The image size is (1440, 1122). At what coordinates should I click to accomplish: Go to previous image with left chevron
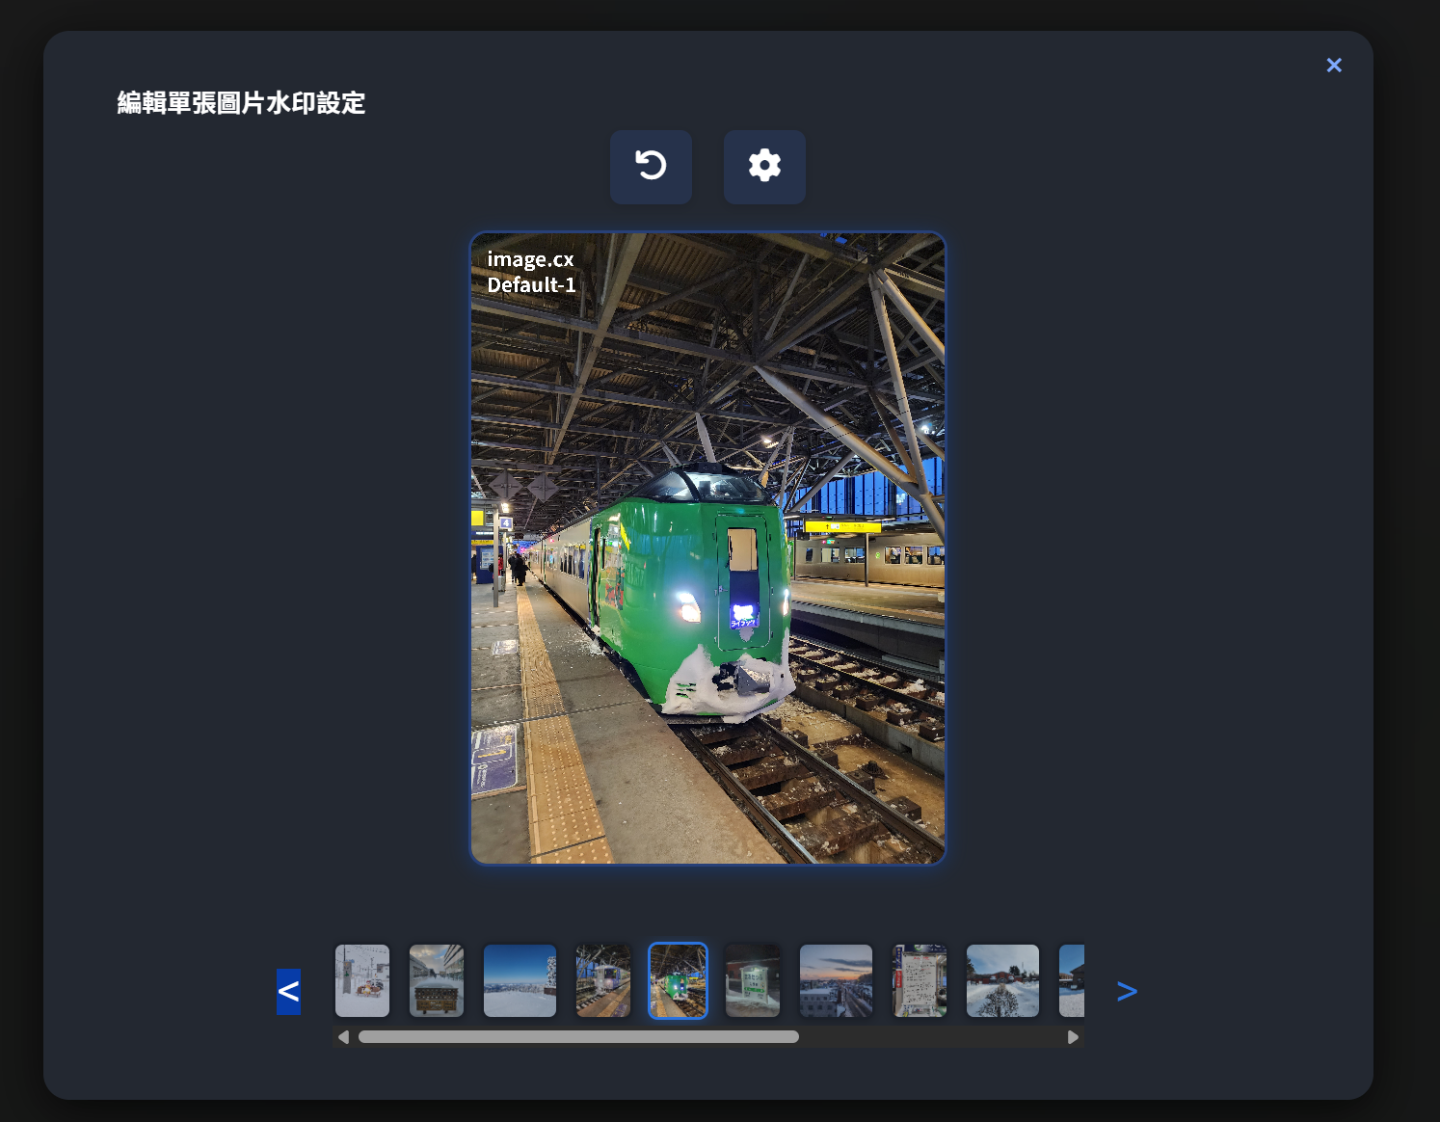tap(288, 991)
